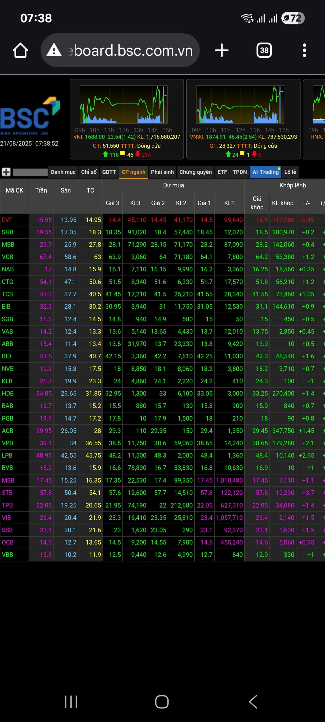325x722 pixels.
Task: Select the MBB stock code
Action: (x=8, y=245)
